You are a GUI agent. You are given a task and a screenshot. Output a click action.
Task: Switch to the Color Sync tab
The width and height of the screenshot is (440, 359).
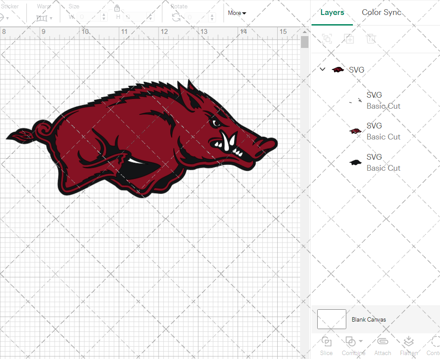[381, 12]
